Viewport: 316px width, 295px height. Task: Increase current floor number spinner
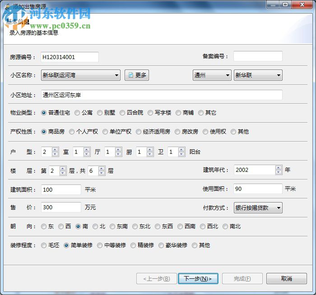point(63,169)
